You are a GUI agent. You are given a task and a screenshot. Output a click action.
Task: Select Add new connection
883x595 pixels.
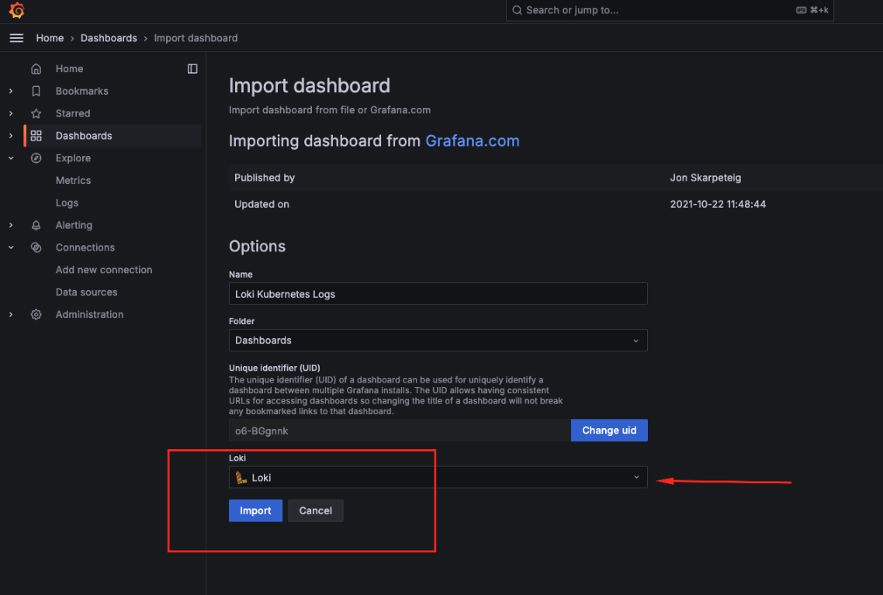104,270
